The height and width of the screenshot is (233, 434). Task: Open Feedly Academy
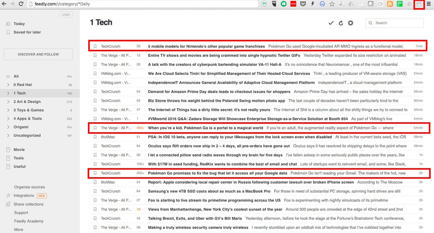[29, 221]
